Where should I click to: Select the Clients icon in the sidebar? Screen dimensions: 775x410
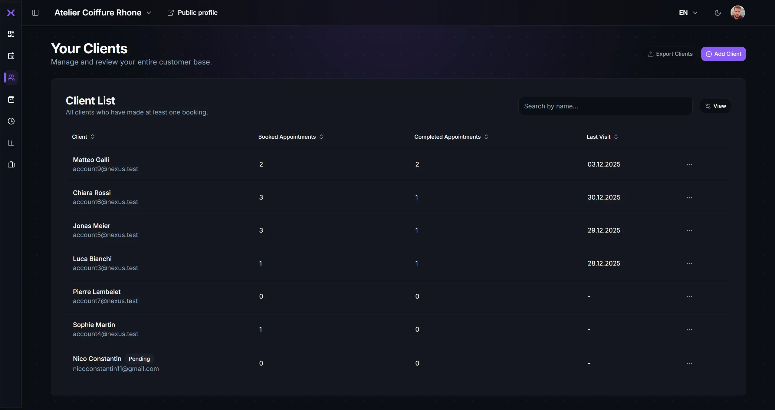pos(11,78)
